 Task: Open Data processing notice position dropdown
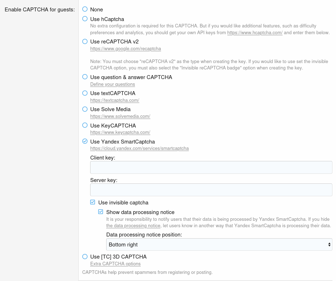pos(219,245)
